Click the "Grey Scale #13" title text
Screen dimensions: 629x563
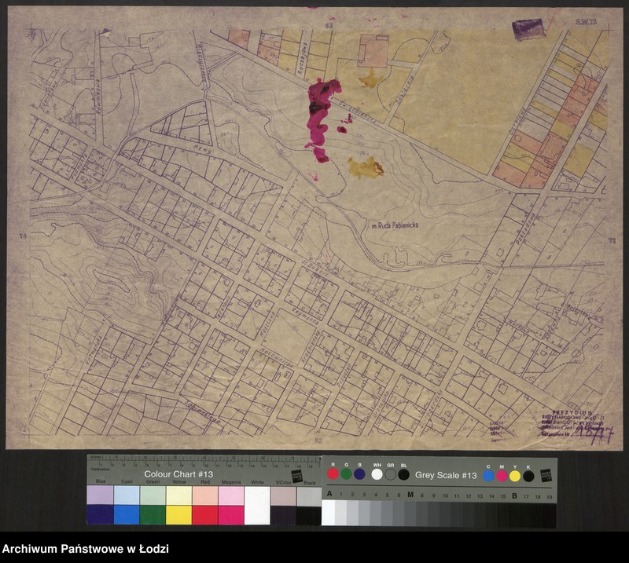pyautogui.click(x=446, y=475)
